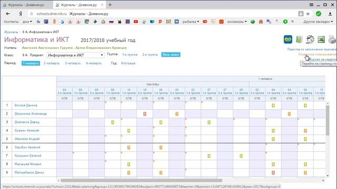Switch to the 2 четверть period
This screenshot has width=337, height=189.
coord(52,63)
